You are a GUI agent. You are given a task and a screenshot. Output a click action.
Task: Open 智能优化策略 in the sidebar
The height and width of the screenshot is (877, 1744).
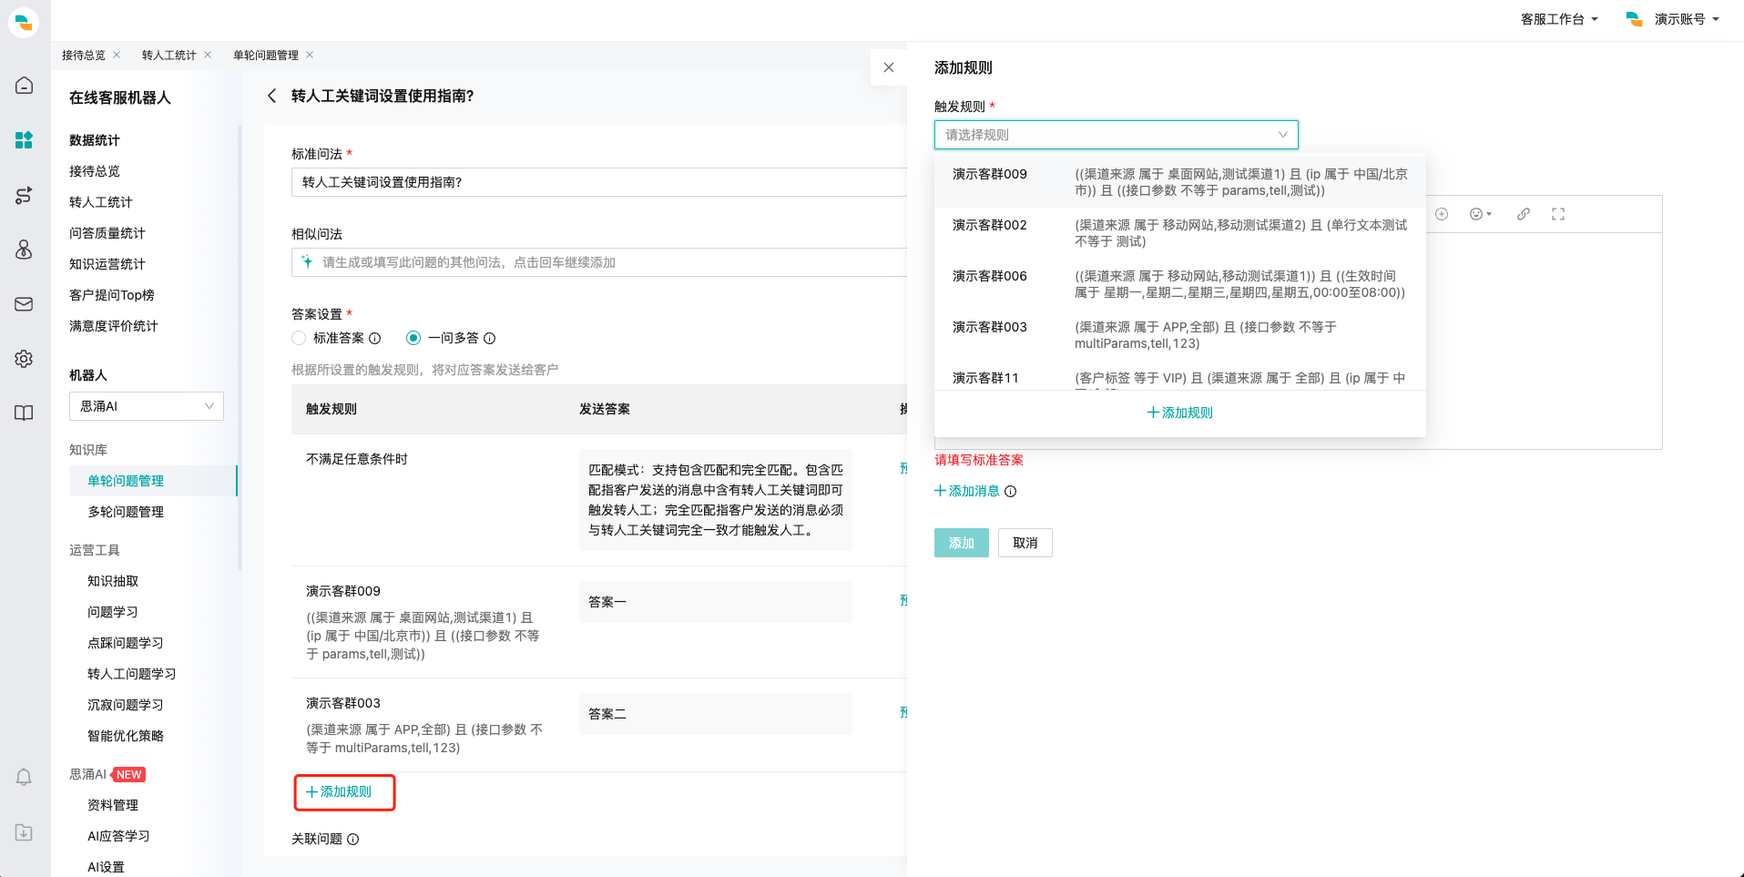pos(126,736)
